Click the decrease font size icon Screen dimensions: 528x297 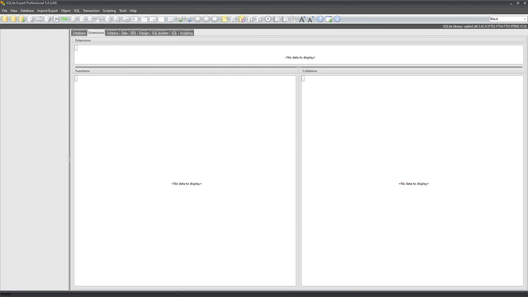pos(311,19)
